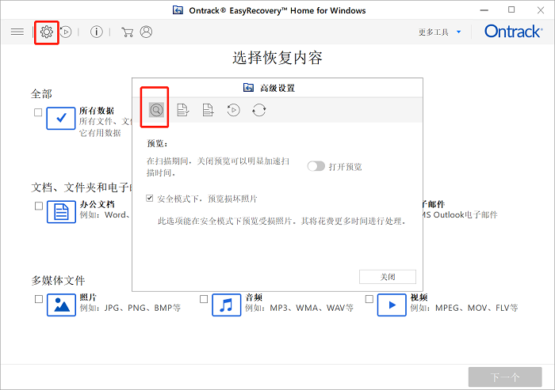The width and height of the screenshot is (555, 390).
Task: Click the gear advanced settings icon
Action: click(x=47, y=32)
